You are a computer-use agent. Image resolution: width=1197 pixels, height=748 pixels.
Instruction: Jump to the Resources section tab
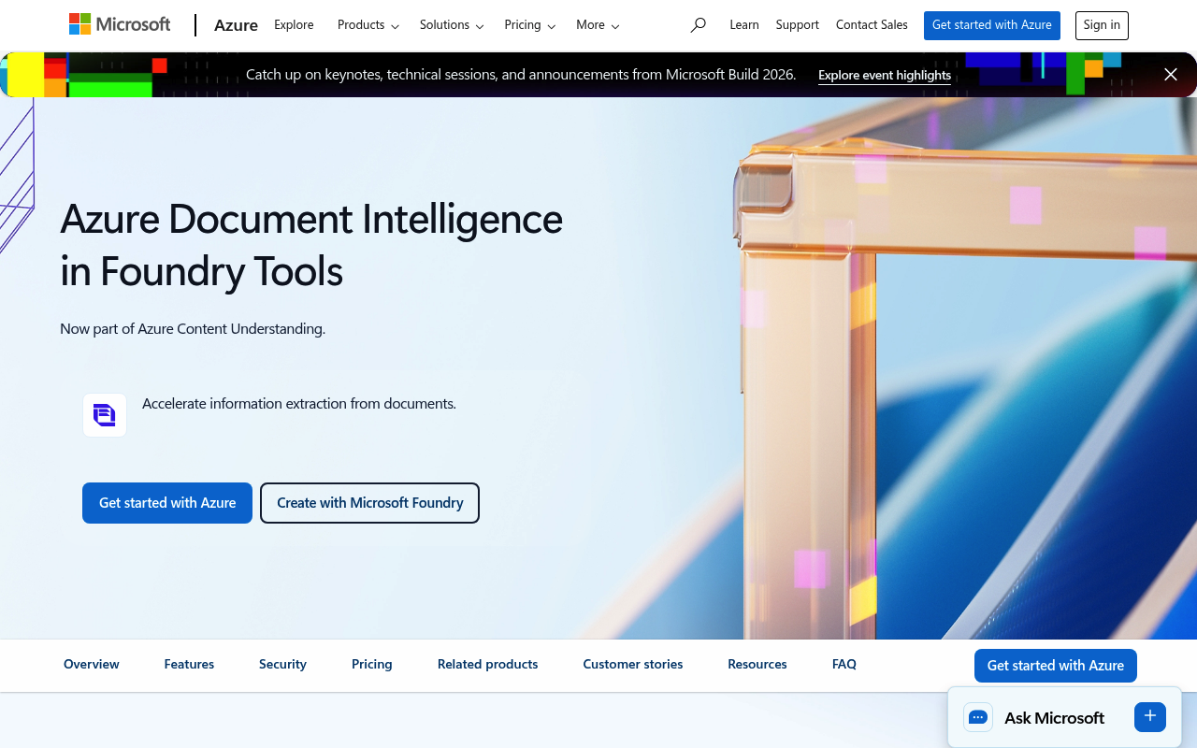[757, 665]
